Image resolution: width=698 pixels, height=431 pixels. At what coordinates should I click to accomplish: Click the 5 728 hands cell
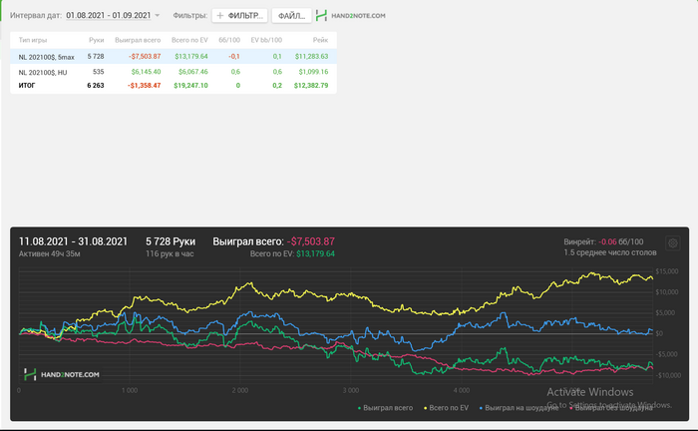tap(96, 57)
